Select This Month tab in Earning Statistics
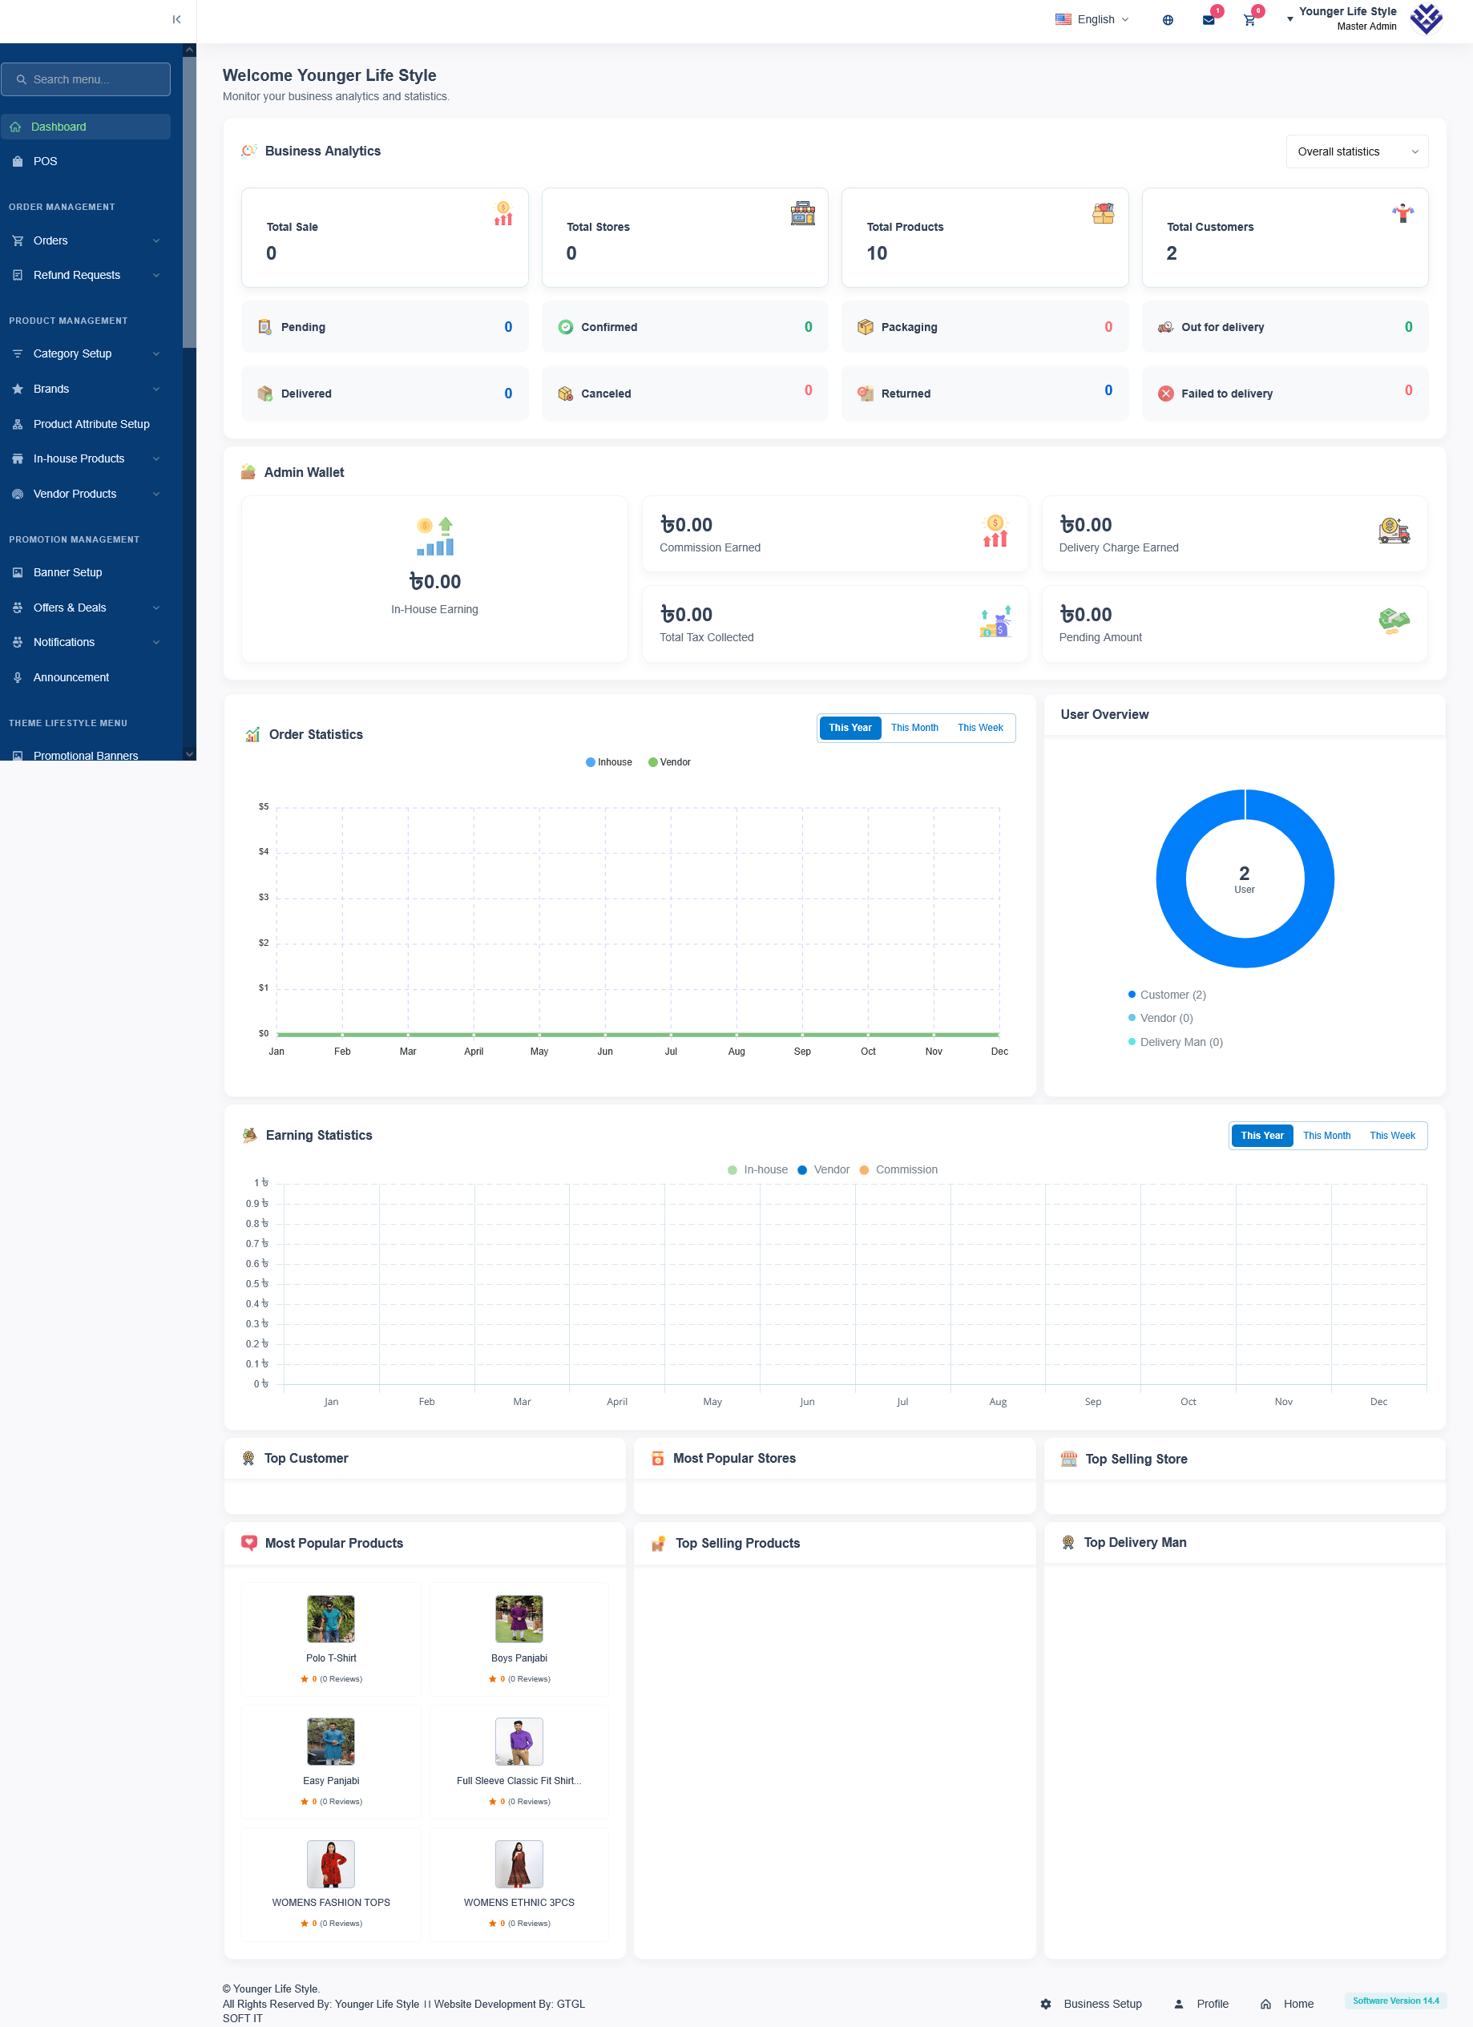 tap(1326, 1136)
